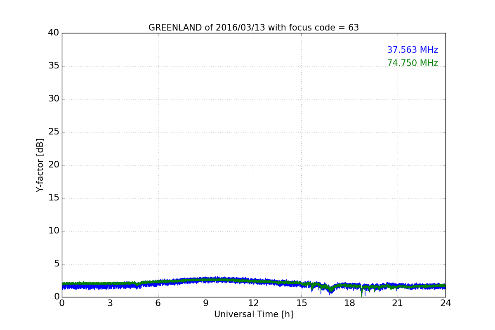
Task: Click the x-axis tick label 18
Action: point(350,303)
